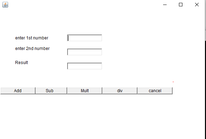Minimize the calculator window
This screenshot has width=206, height=139.
pos(165,5)
